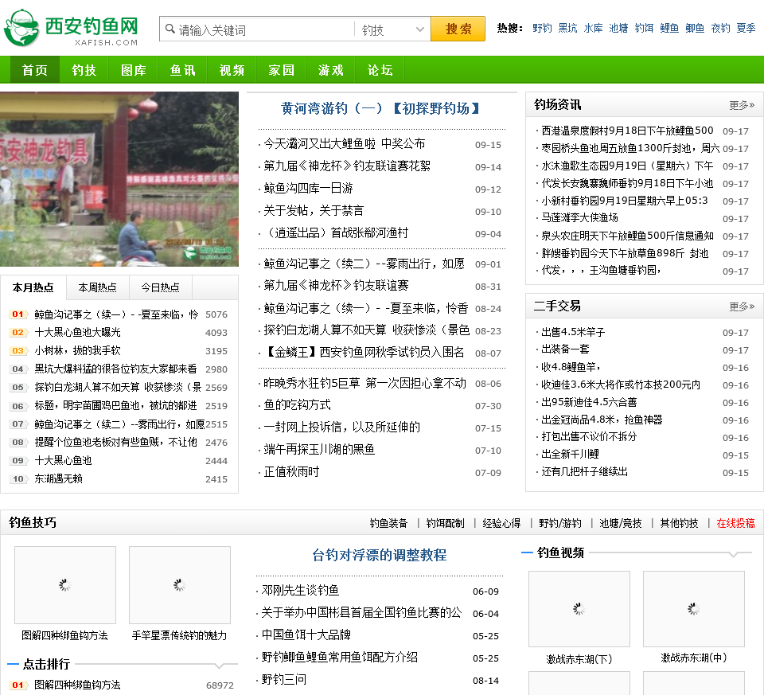Open article 鱼的吃钩方式

(x=297, y=404)
